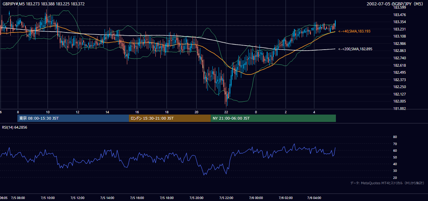428x201 pixels.
Task: Click the 7/5 18:00 time axis label
Action: click(167, 198)
